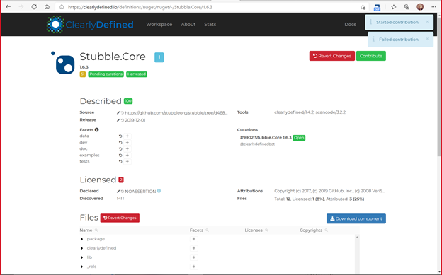Search the Copyrights column filter icon

(326, 230)
